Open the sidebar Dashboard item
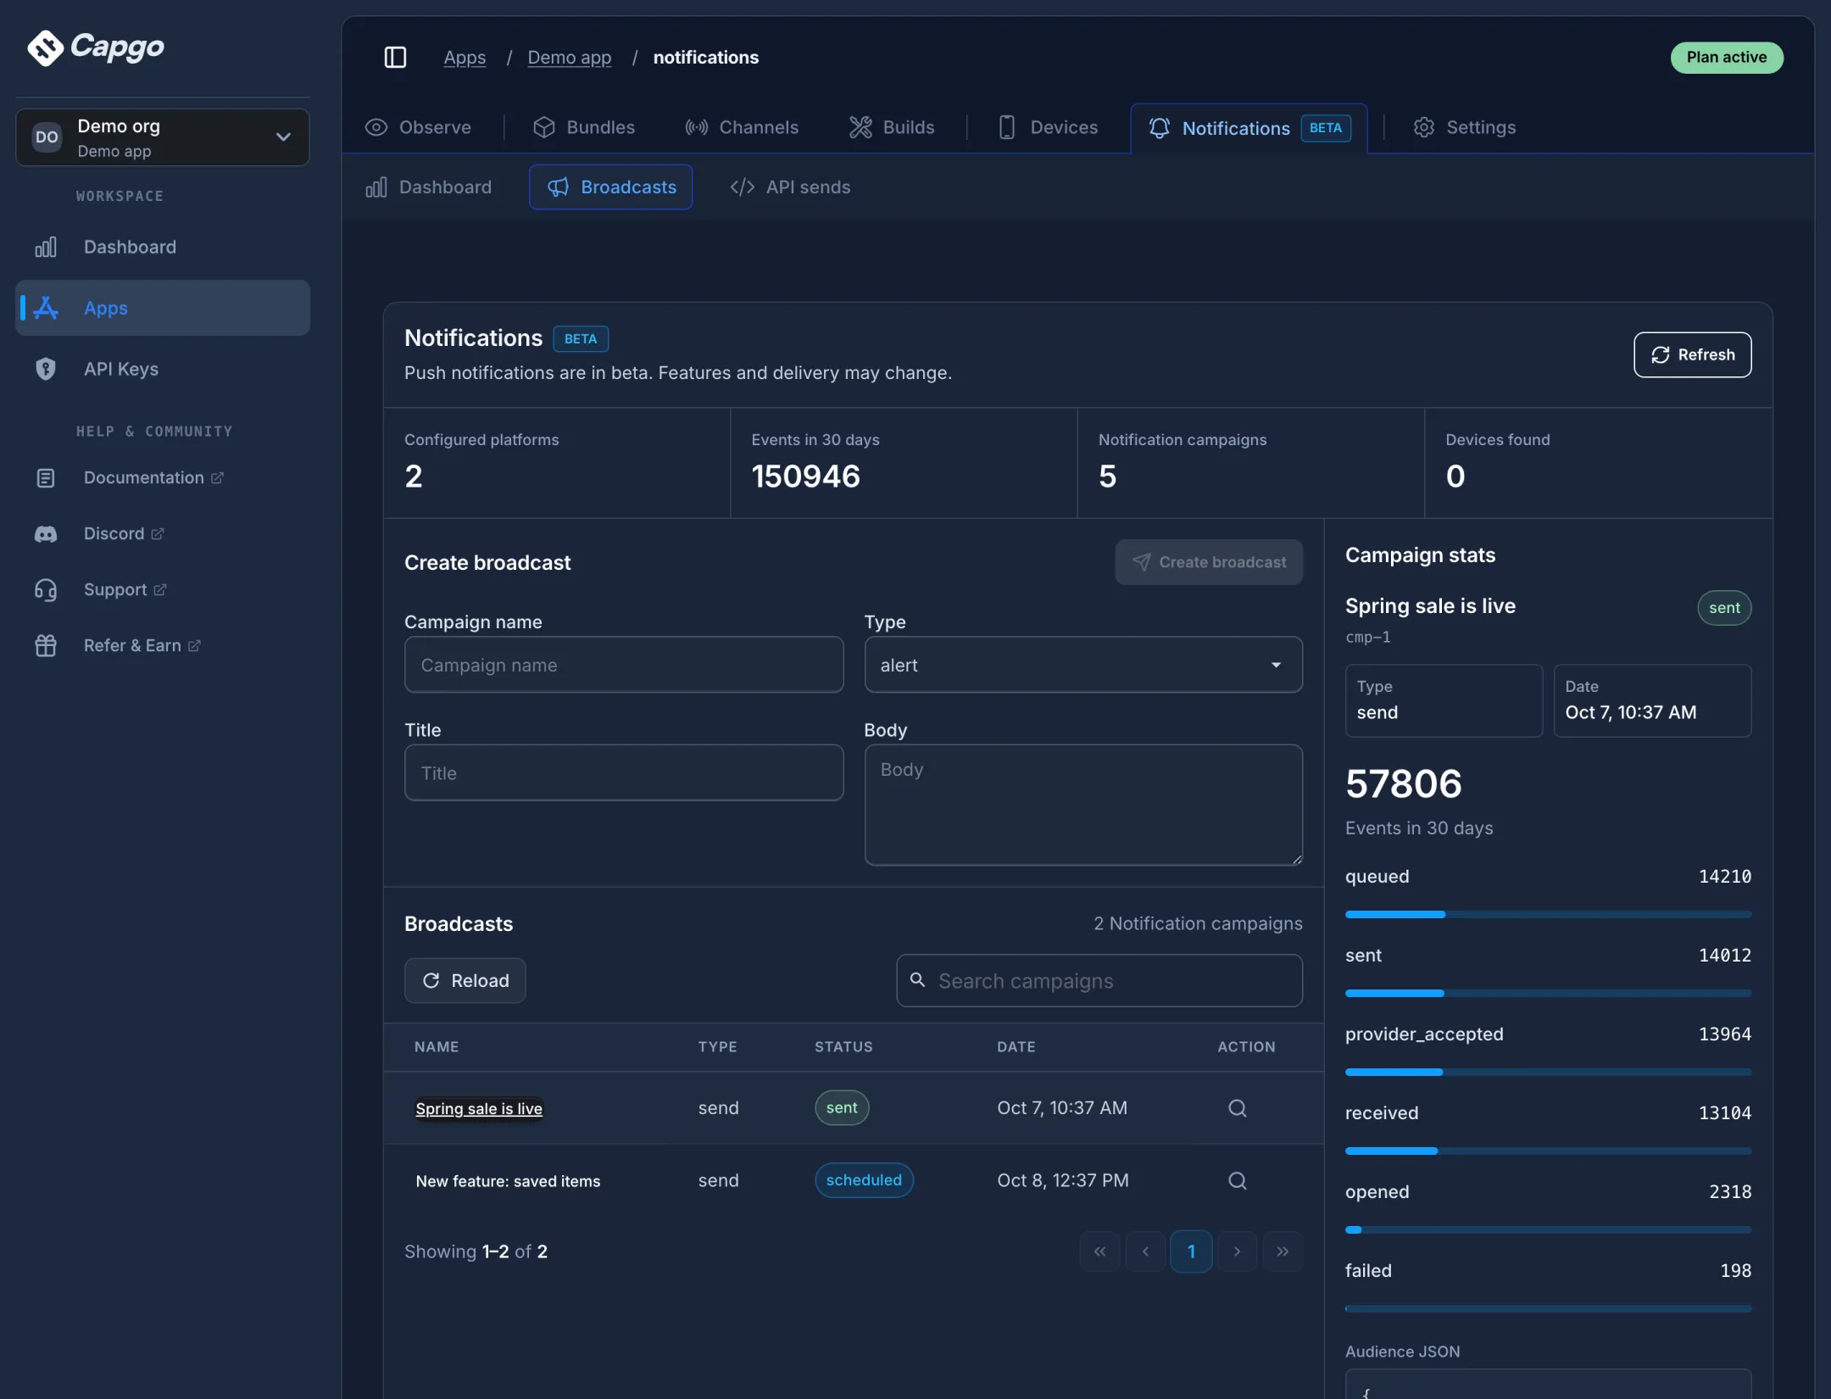Screen dimensions: 1831x1399 coord(163,247)
